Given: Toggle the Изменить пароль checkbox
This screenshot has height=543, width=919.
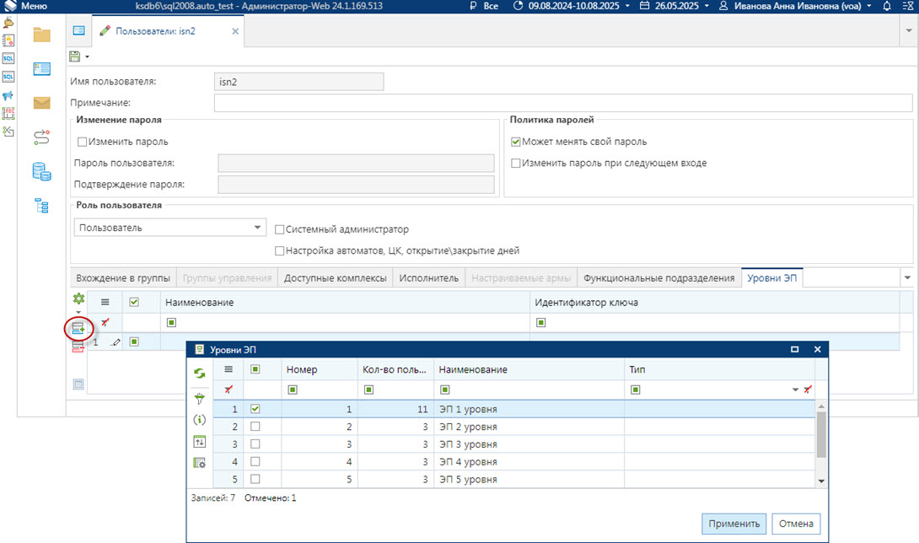Looking at the screenshot, I should (82, 142).
